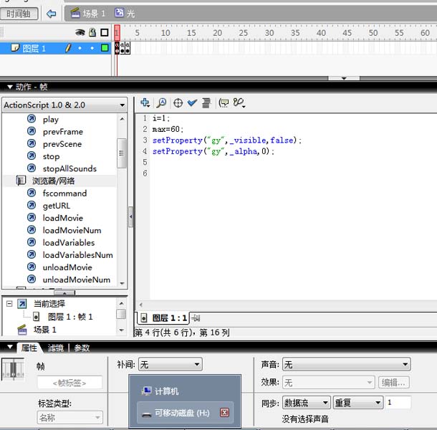Toggle show/hide all layers eye icon
This screenshot has height=430, width=437.
(x=80, y=33)
